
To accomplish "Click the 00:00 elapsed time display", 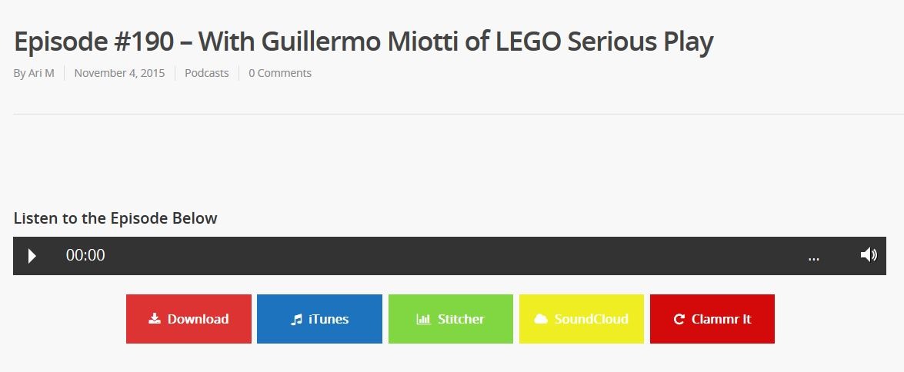I will click(x=85, y=255).
